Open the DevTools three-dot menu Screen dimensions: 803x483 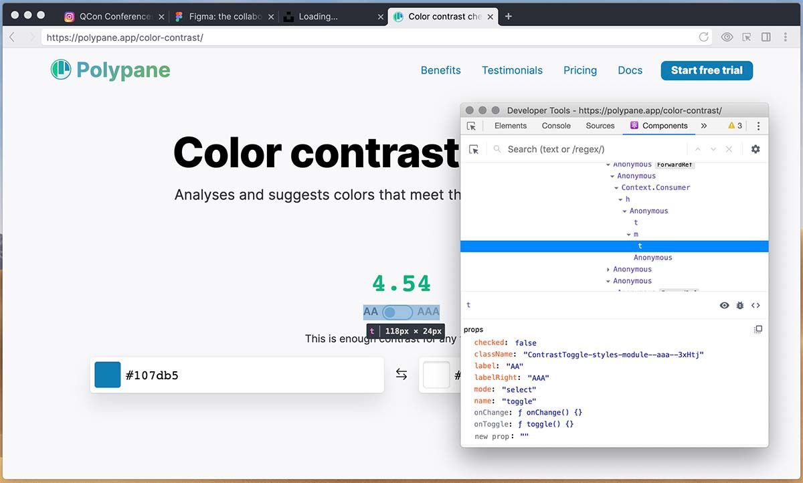click(x=758, y=126)
